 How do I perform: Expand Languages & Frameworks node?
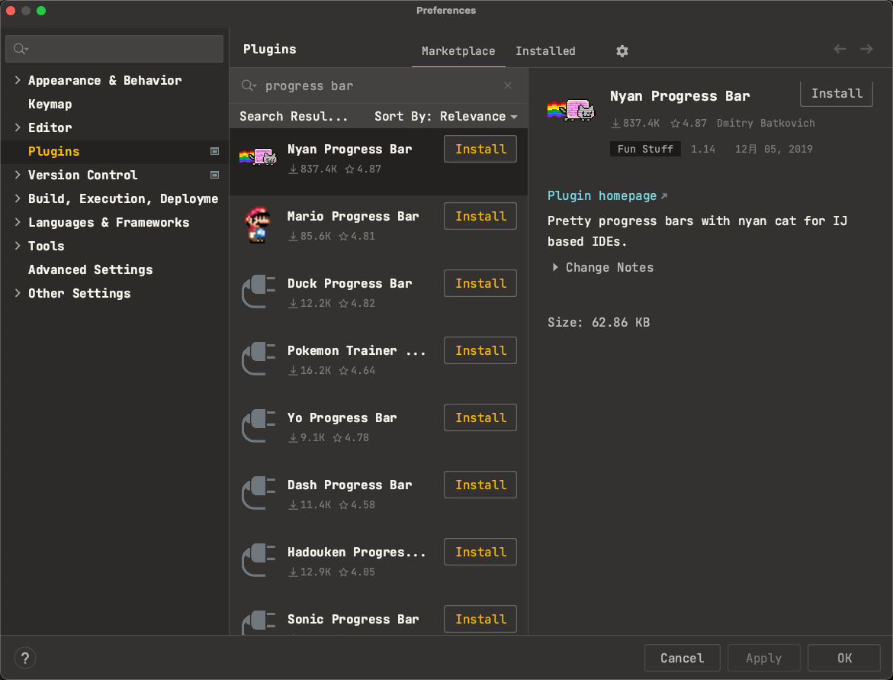18,222
